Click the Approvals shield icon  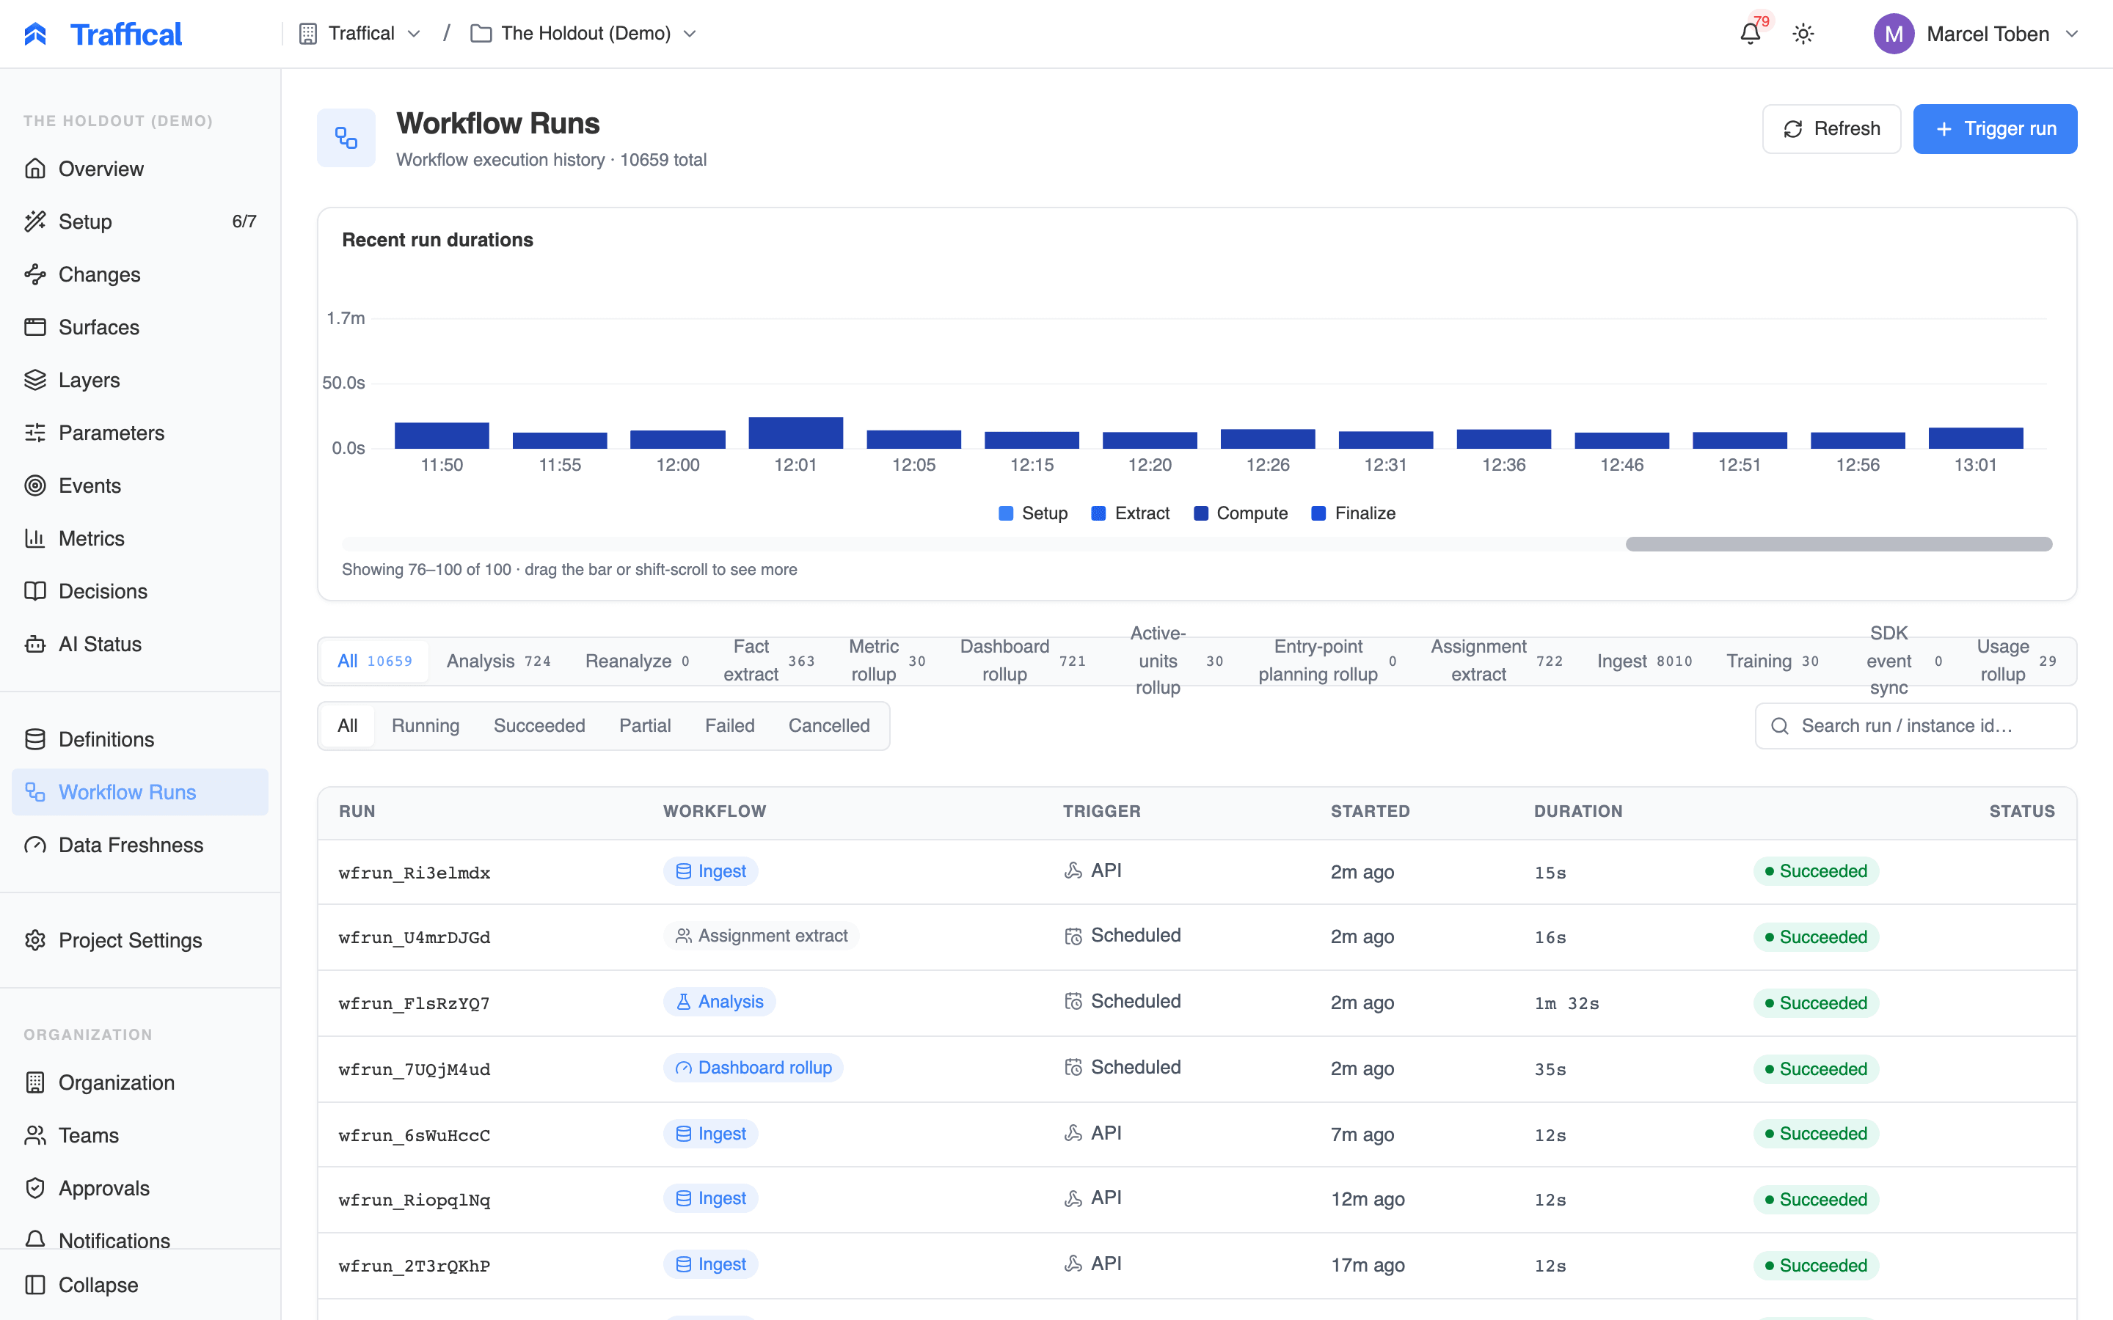[35, 1188]
